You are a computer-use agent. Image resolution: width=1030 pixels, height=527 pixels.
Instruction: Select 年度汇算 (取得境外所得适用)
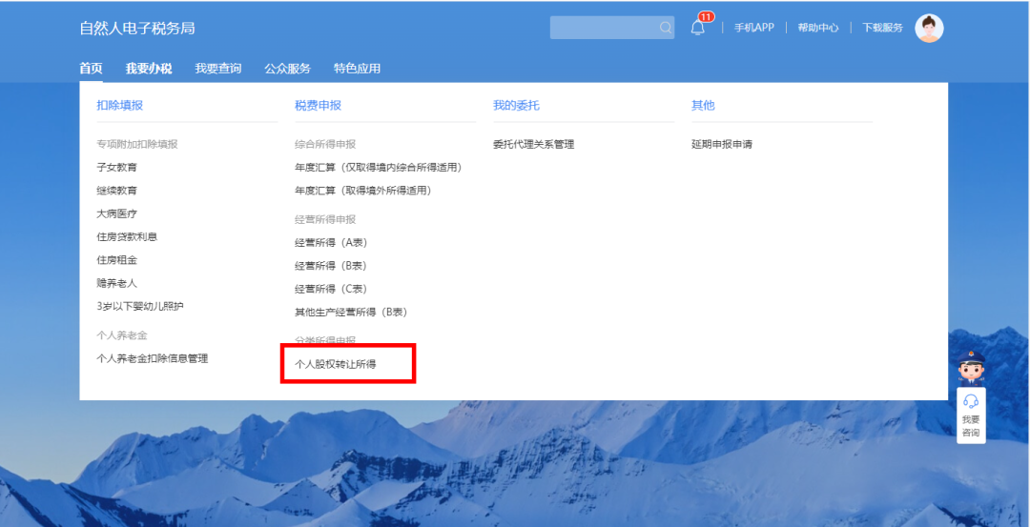coord(362,191)
